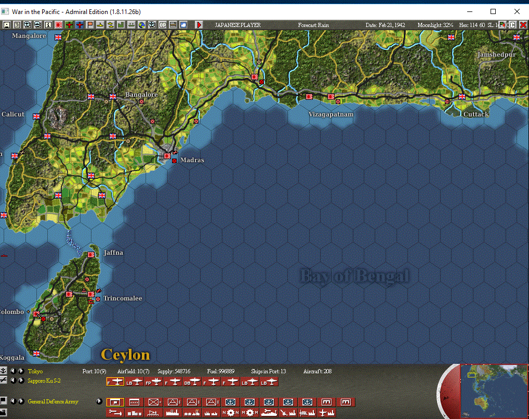Select the highlighted first F fighter group icon
Viewport: 529px width, 419px height.
[115, 382]
